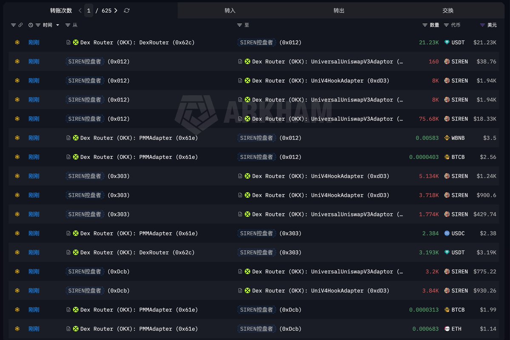The height and width of the screenshot is (340, 510).
Task: Click the 75.68K amount value
Action: pos(429,119)
